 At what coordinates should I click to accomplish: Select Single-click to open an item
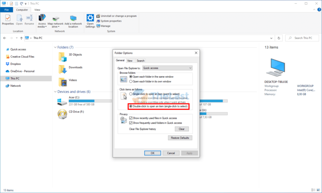point(131,94)
